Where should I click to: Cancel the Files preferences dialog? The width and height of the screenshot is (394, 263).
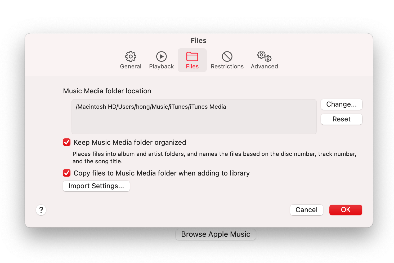pos(306,210)
